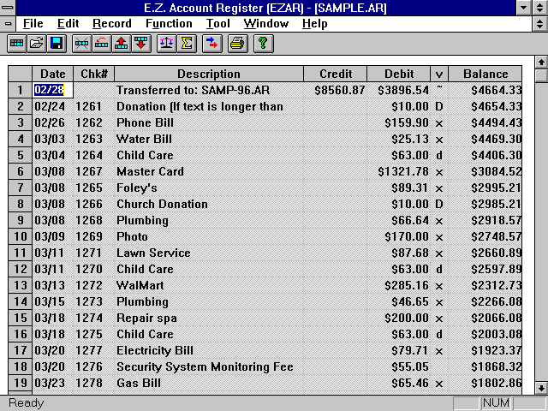This screenshot has height=411, width=548.
Task: Click the first toolbar icon for new record
Action: coord(15,42)
